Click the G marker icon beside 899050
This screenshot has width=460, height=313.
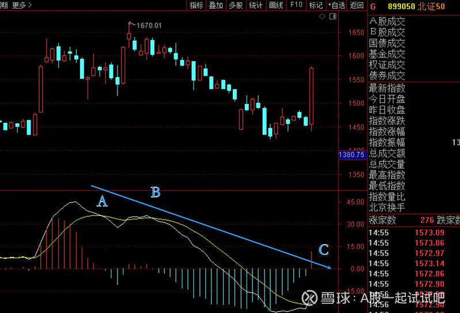[x=373, y=6]
